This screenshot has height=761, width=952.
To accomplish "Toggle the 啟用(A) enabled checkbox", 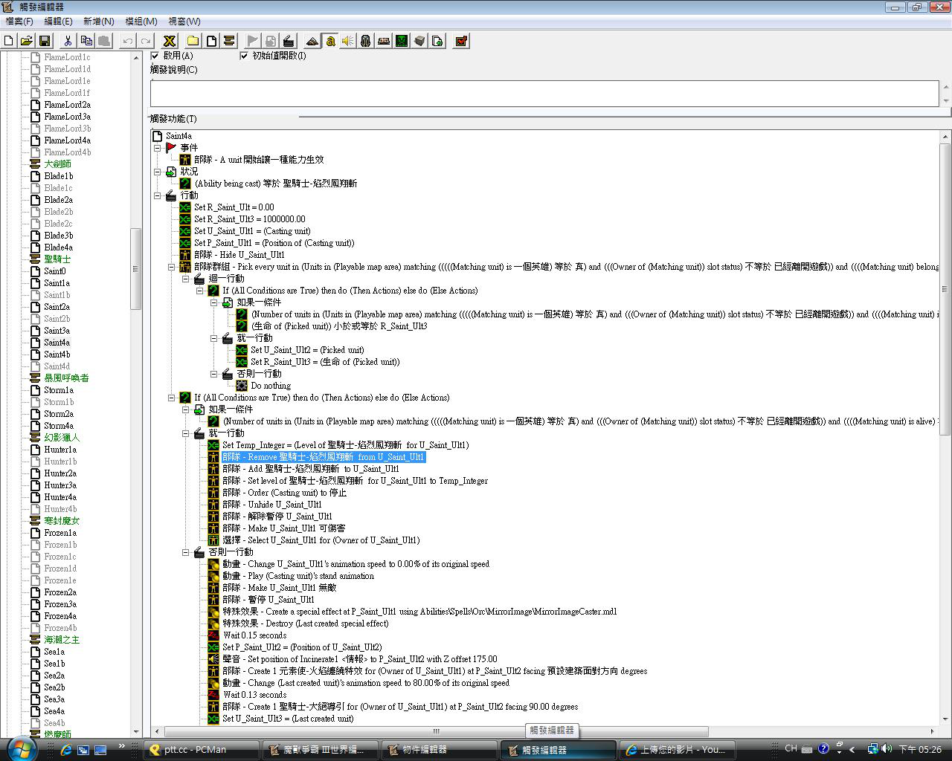I will pos(155,56).
